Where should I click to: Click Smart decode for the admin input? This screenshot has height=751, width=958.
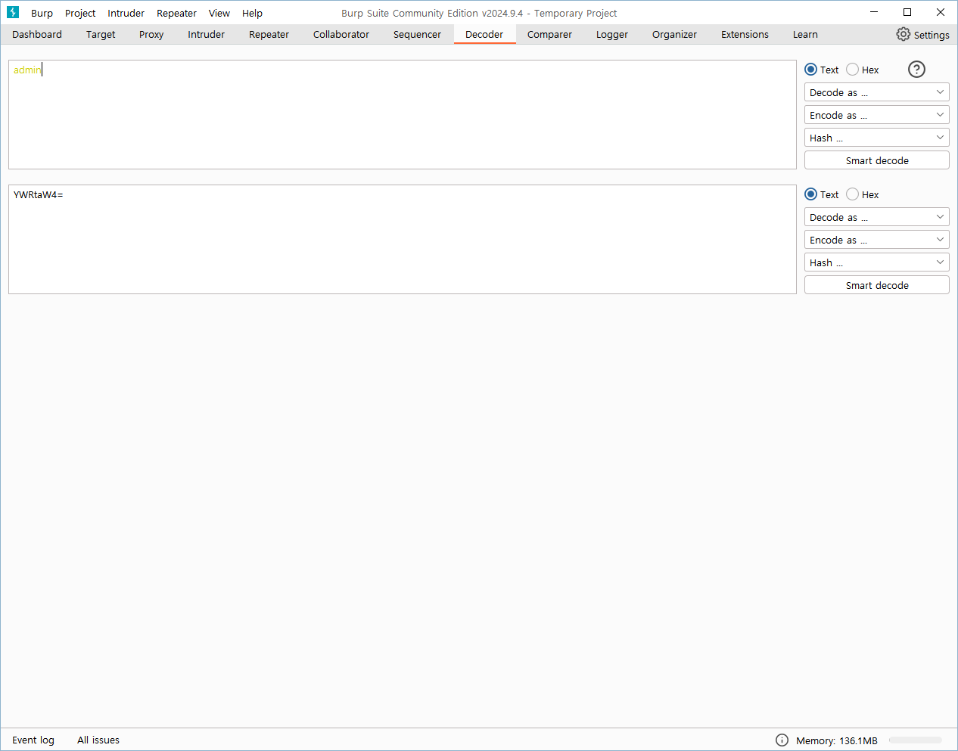click(x=876, y=160)
